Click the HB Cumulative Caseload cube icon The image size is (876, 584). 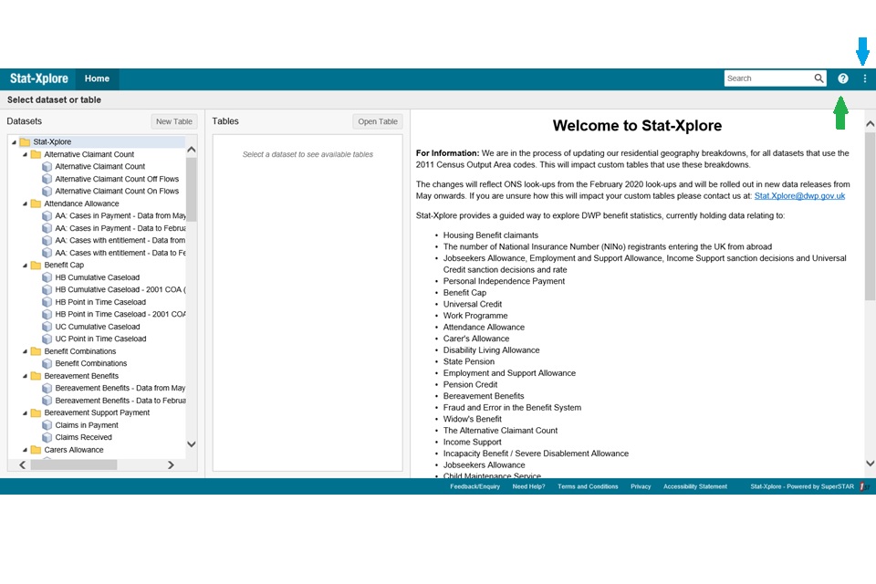[x=47, y=277]
